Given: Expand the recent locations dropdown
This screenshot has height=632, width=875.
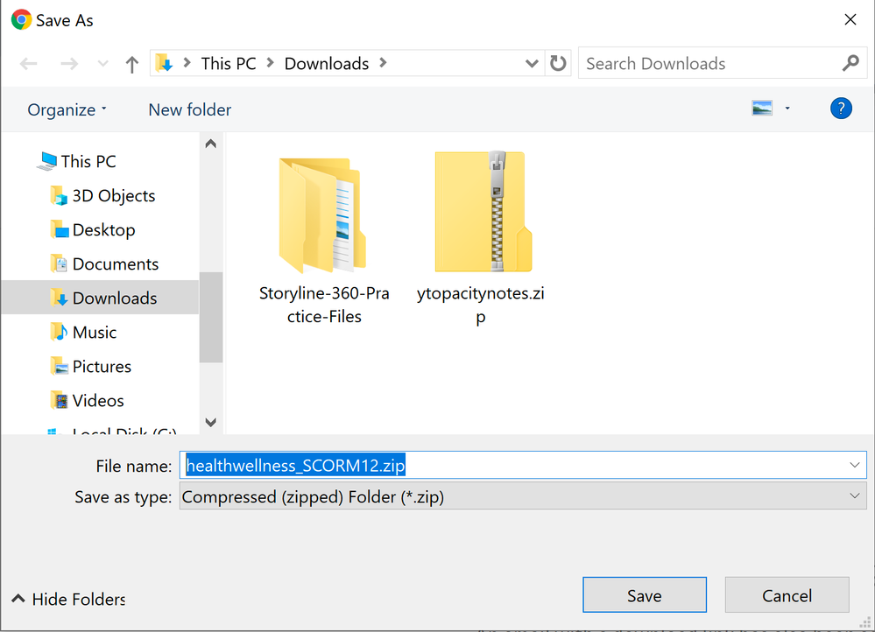Looking at the screenshot, I should 103,64.
